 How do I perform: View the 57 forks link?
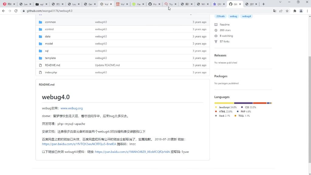[224, 41]
